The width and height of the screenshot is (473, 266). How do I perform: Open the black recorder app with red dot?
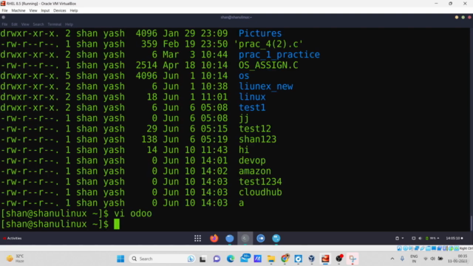pos(339,259)
